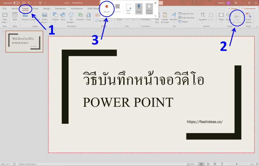
Task: Open Customize Quick Access Toolbar dropdown
Action: tap(45, 3)
